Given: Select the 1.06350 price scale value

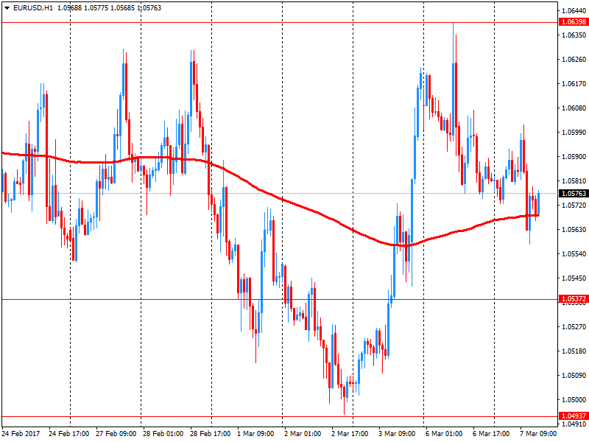Looking at the screenshot, I should click(574, 35).
